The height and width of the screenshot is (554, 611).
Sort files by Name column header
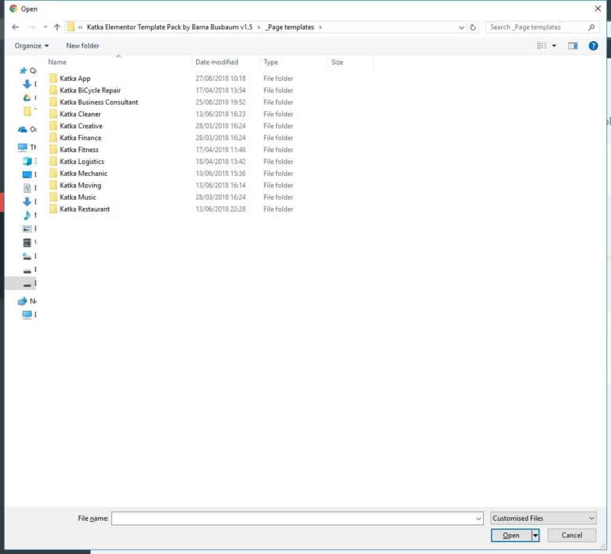pos(57,62)
